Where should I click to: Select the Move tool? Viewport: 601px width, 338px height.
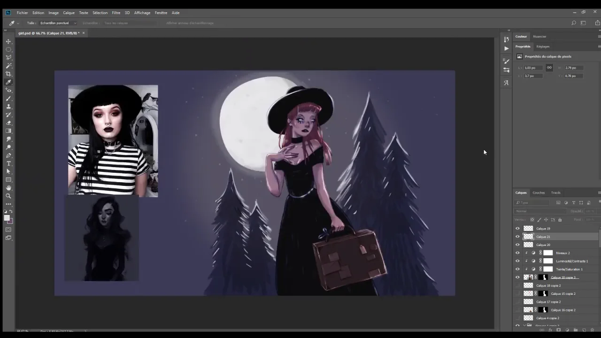click(8, 41)
